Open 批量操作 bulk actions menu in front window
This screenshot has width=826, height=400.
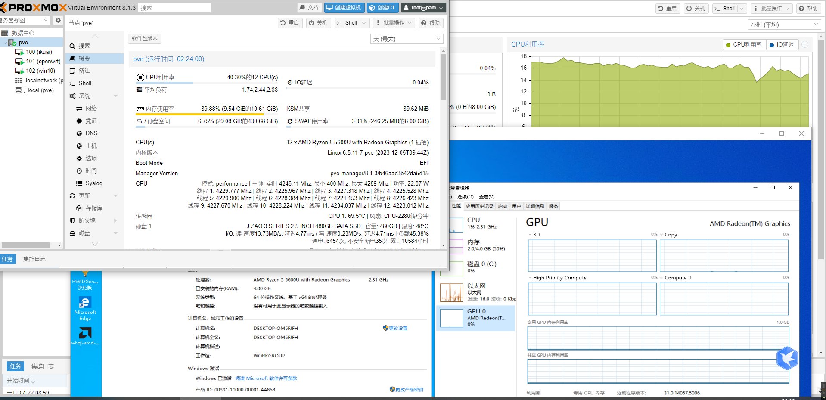(x=394, y=23)
